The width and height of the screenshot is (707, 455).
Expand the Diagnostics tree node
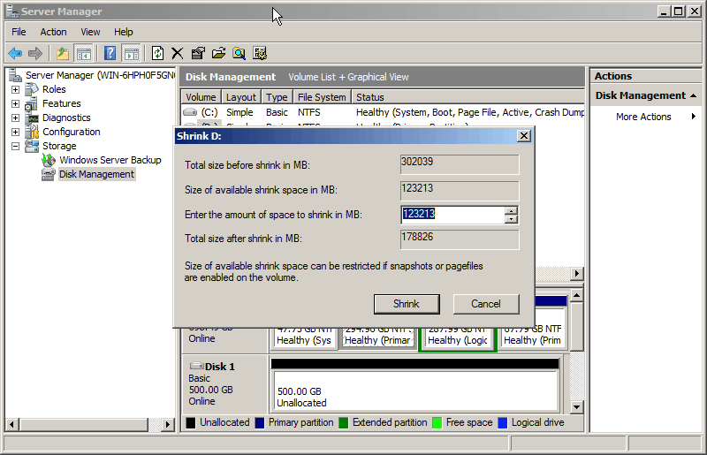pyautogui.click(x=15, y=118)
